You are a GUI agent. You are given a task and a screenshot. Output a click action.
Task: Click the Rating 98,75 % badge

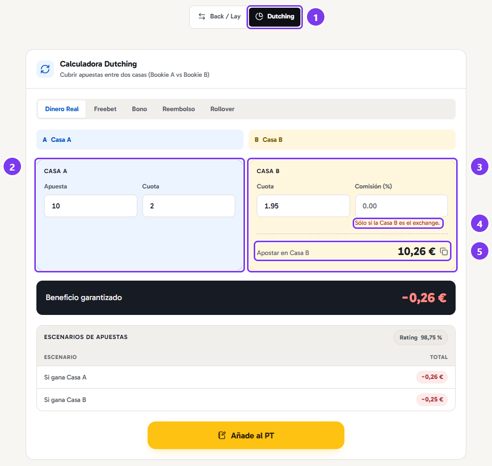420,338
